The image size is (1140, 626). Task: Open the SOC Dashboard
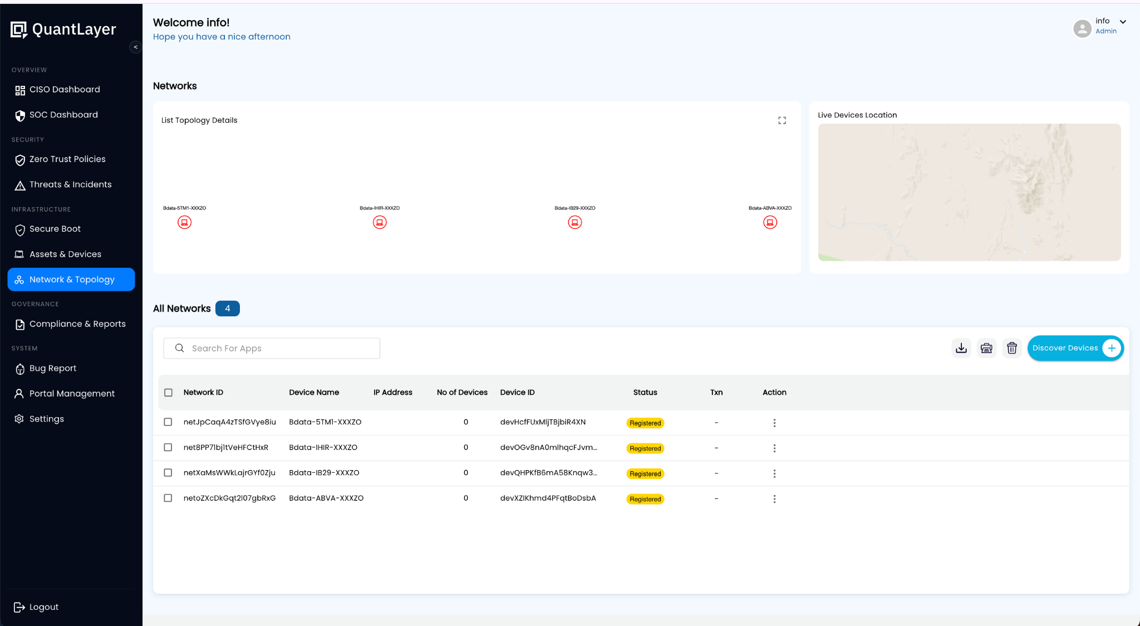(x=63, y=115)
